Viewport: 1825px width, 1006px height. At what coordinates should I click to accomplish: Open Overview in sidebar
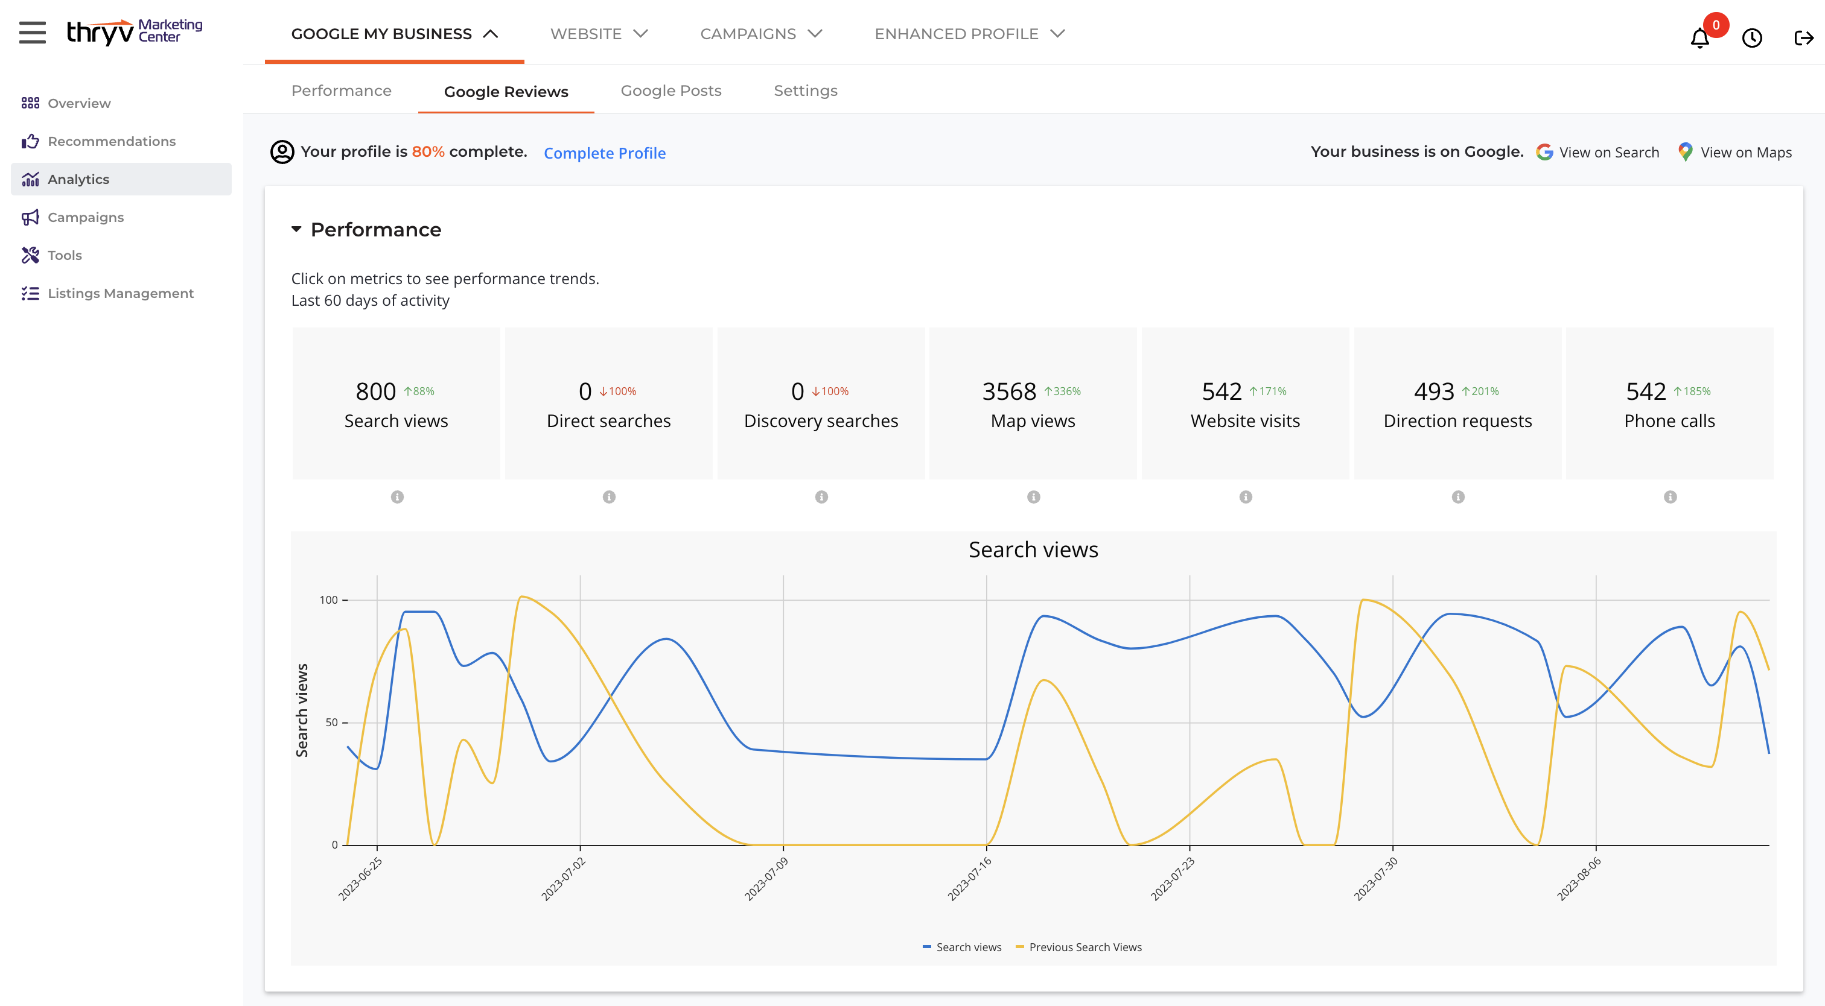tap(121, 103)
